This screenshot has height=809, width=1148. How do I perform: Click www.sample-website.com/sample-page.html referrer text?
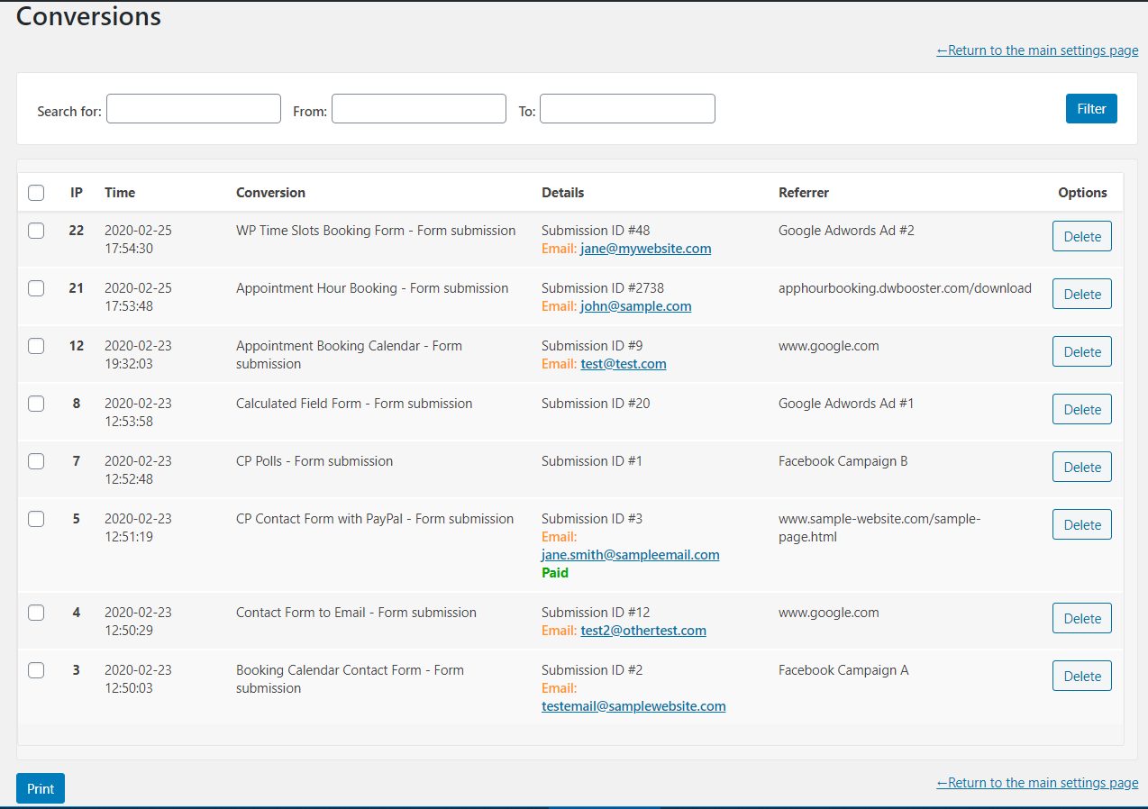(x=879, y=528)
